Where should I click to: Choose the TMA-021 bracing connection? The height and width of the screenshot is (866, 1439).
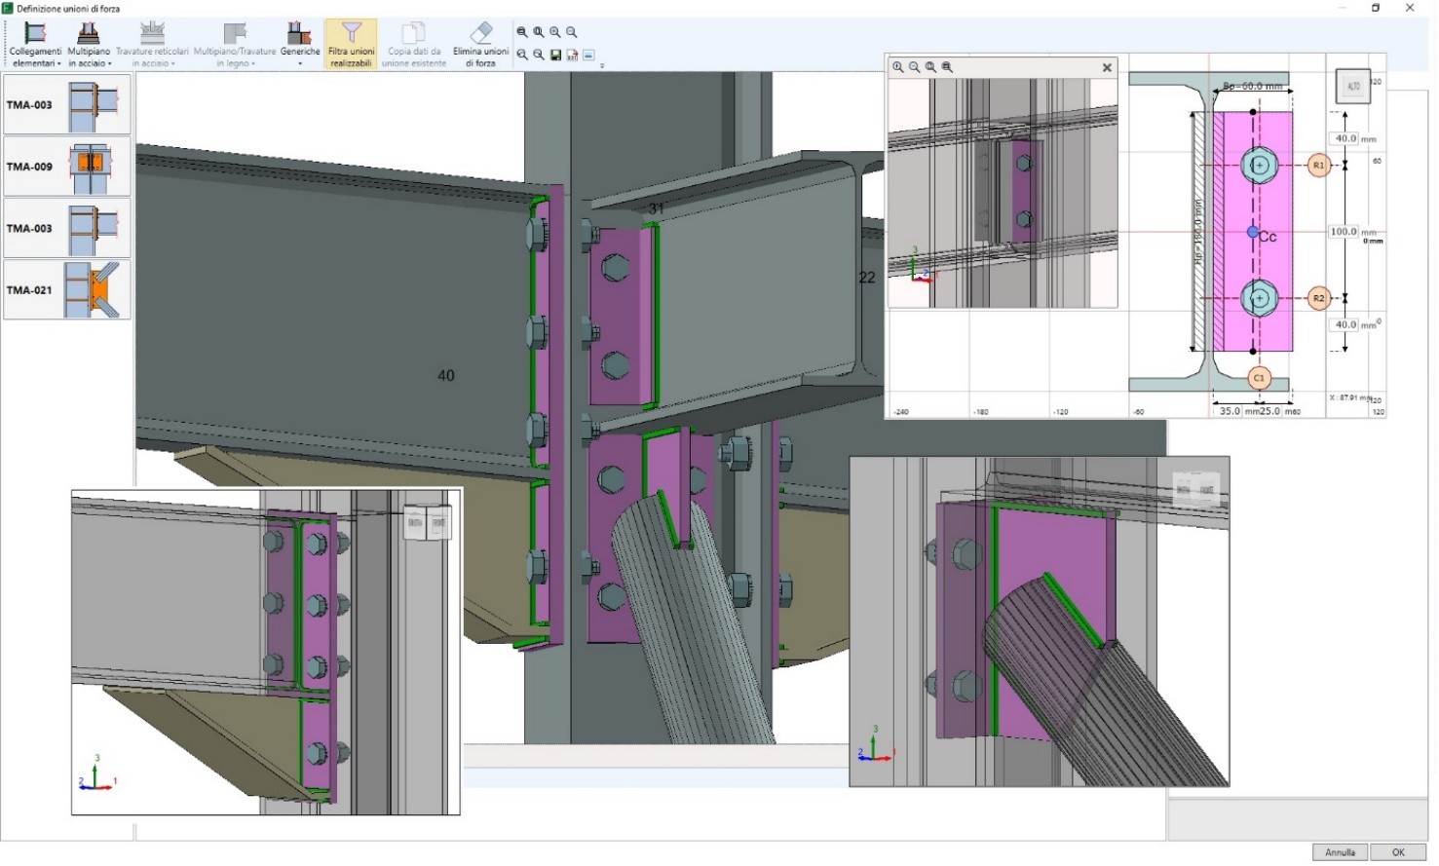(x=67, y=289)
